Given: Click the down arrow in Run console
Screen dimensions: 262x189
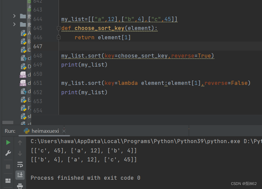Looking at the screenshot, I should point(20,153).
